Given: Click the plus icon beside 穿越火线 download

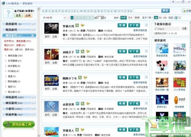Looking at the screenshot, I should [146, 25].
